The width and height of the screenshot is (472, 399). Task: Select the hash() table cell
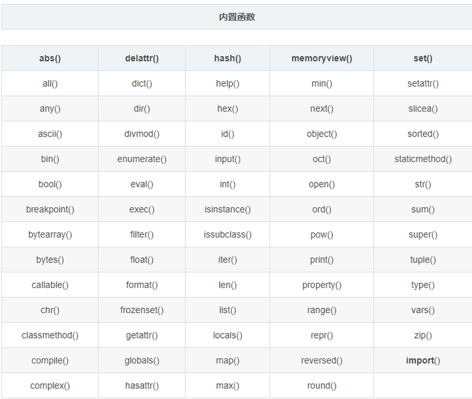click(x=227, y=58)
